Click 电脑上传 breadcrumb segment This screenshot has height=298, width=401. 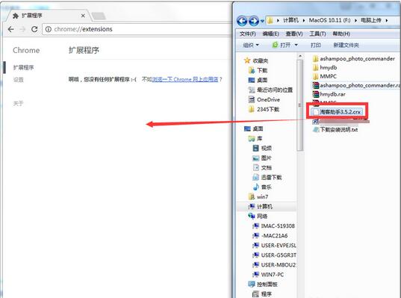point(371,20)
